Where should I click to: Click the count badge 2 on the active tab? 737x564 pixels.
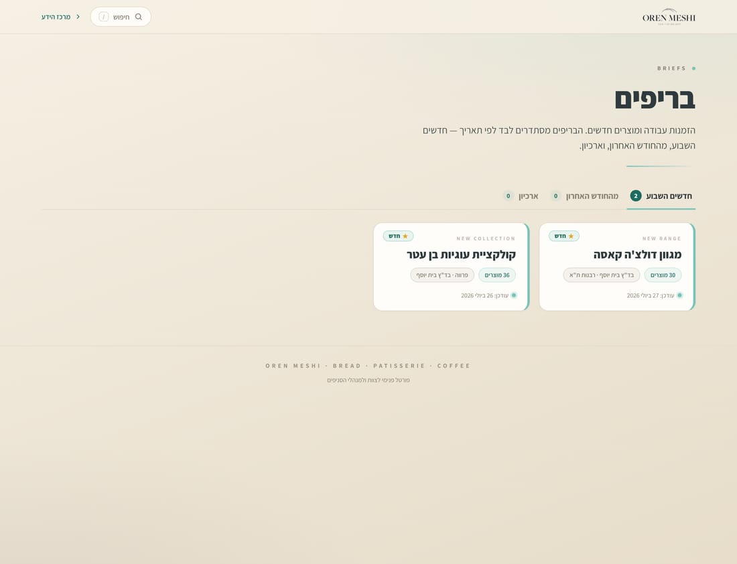635,196
